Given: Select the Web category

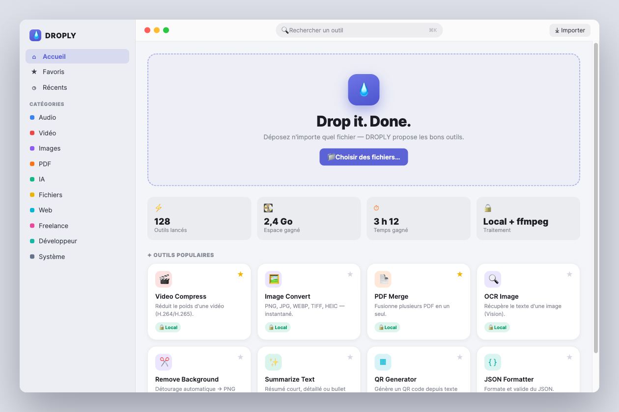Looking at the screenshot, I should (77, 210).
